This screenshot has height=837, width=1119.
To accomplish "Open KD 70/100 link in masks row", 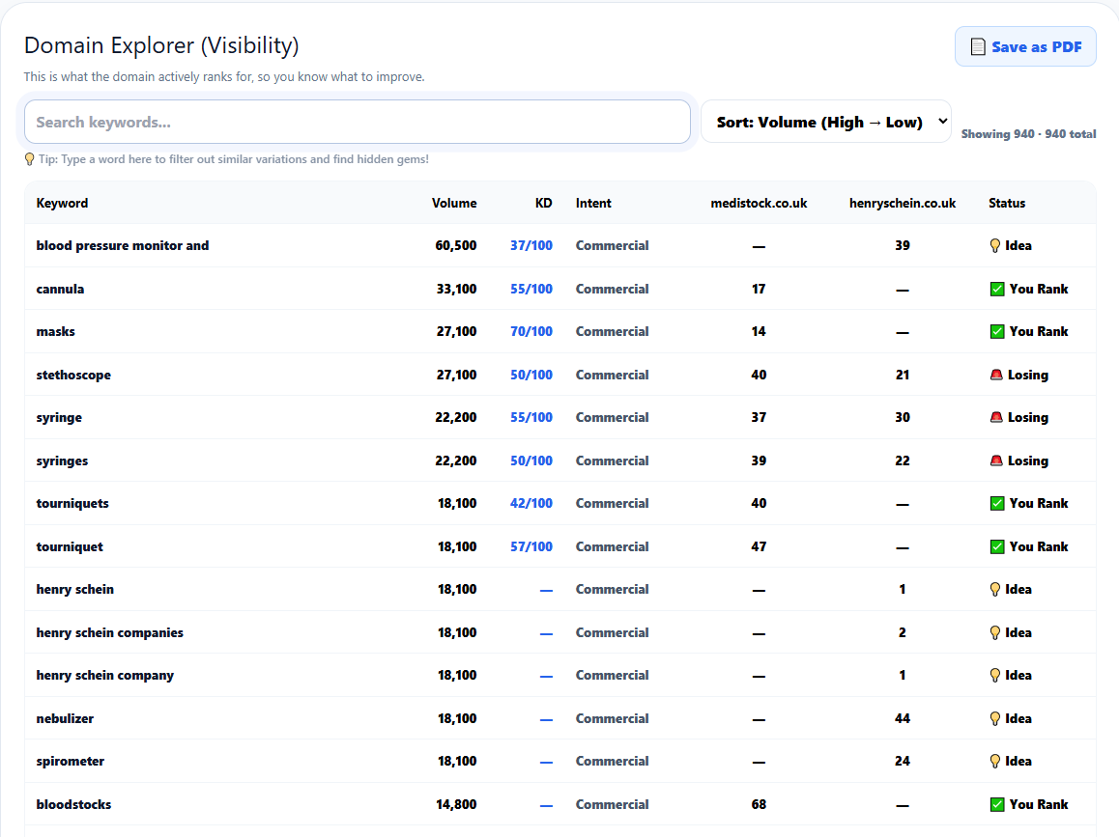I will 531,331.
